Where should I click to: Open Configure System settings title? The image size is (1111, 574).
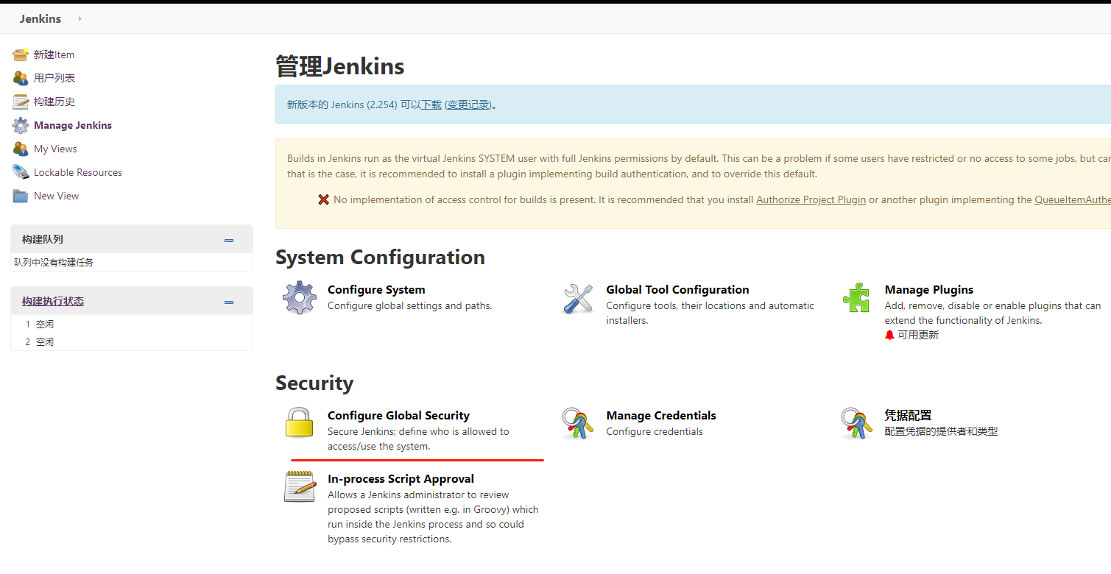tap(376, 290)
